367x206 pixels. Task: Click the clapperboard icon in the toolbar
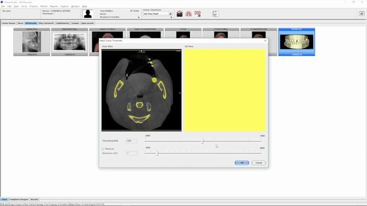179,14
